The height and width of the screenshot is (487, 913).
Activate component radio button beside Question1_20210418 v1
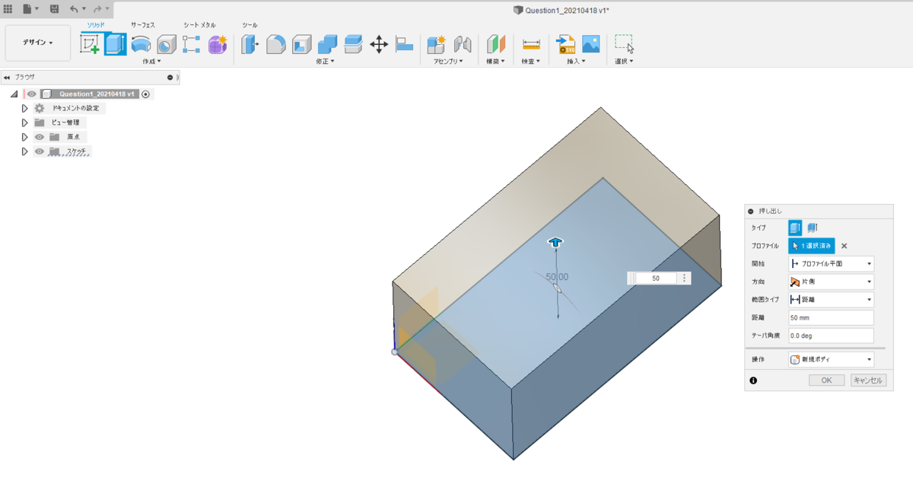click(x=146, y=94)
